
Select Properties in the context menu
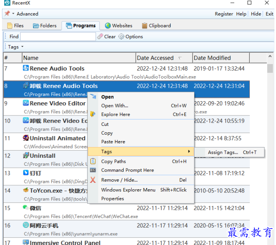[x=141, y=199]
